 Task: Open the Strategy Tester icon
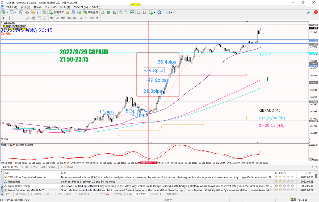pos(44,12)
